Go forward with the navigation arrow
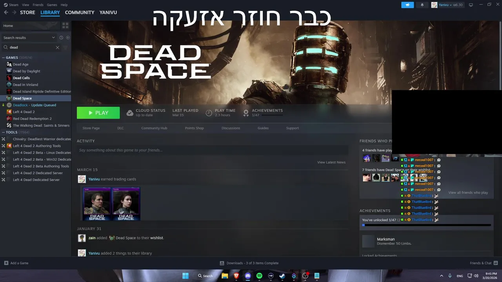 coord(14,13)
